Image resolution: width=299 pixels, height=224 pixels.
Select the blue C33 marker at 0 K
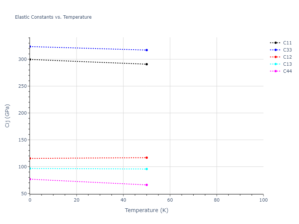click(x=30, y=46)
